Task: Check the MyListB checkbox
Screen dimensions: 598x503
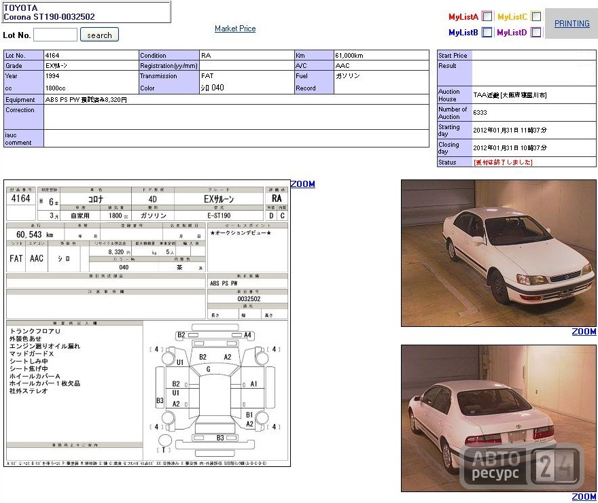Action: (487, 32)
